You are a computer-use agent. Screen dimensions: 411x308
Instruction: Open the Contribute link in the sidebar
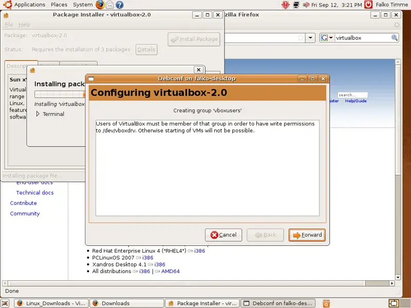pyautogui.click(x=23, y=203)
